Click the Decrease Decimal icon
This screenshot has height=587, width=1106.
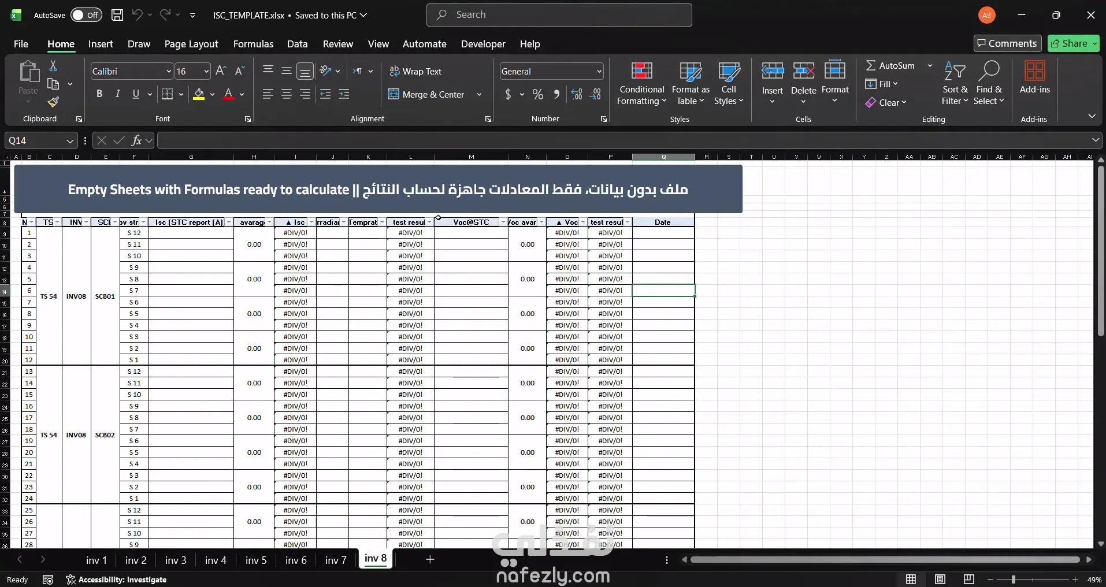click(x=596, y=94)
